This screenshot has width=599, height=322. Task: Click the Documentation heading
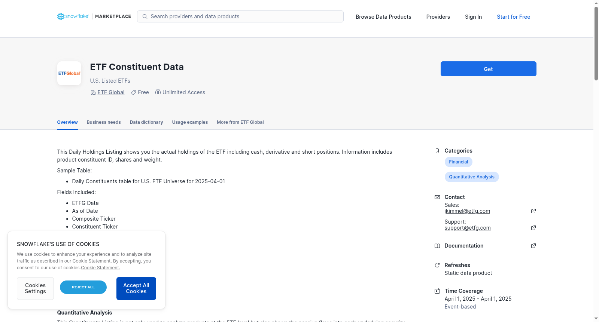point(464,246)
